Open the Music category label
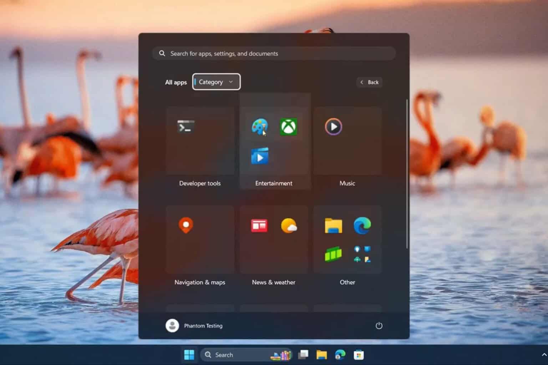This screenshot has height=365, width=548. (x=347, y=183)
